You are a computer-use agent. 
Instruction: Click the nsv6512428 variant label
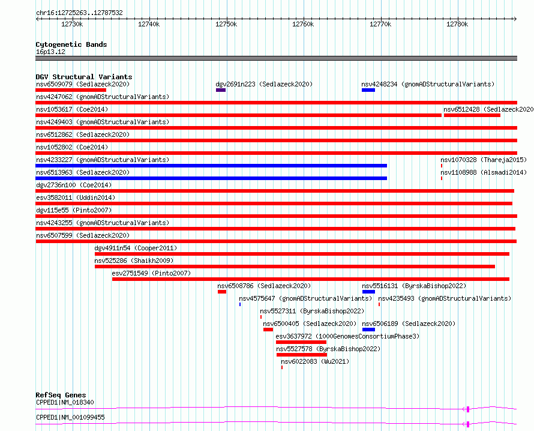488,109
